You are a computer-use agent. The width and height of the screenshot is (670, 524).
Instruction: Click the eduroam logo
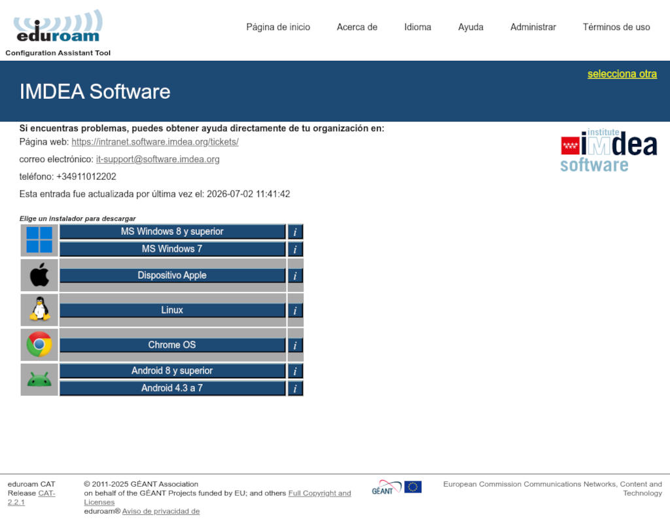tap(58, 26)
